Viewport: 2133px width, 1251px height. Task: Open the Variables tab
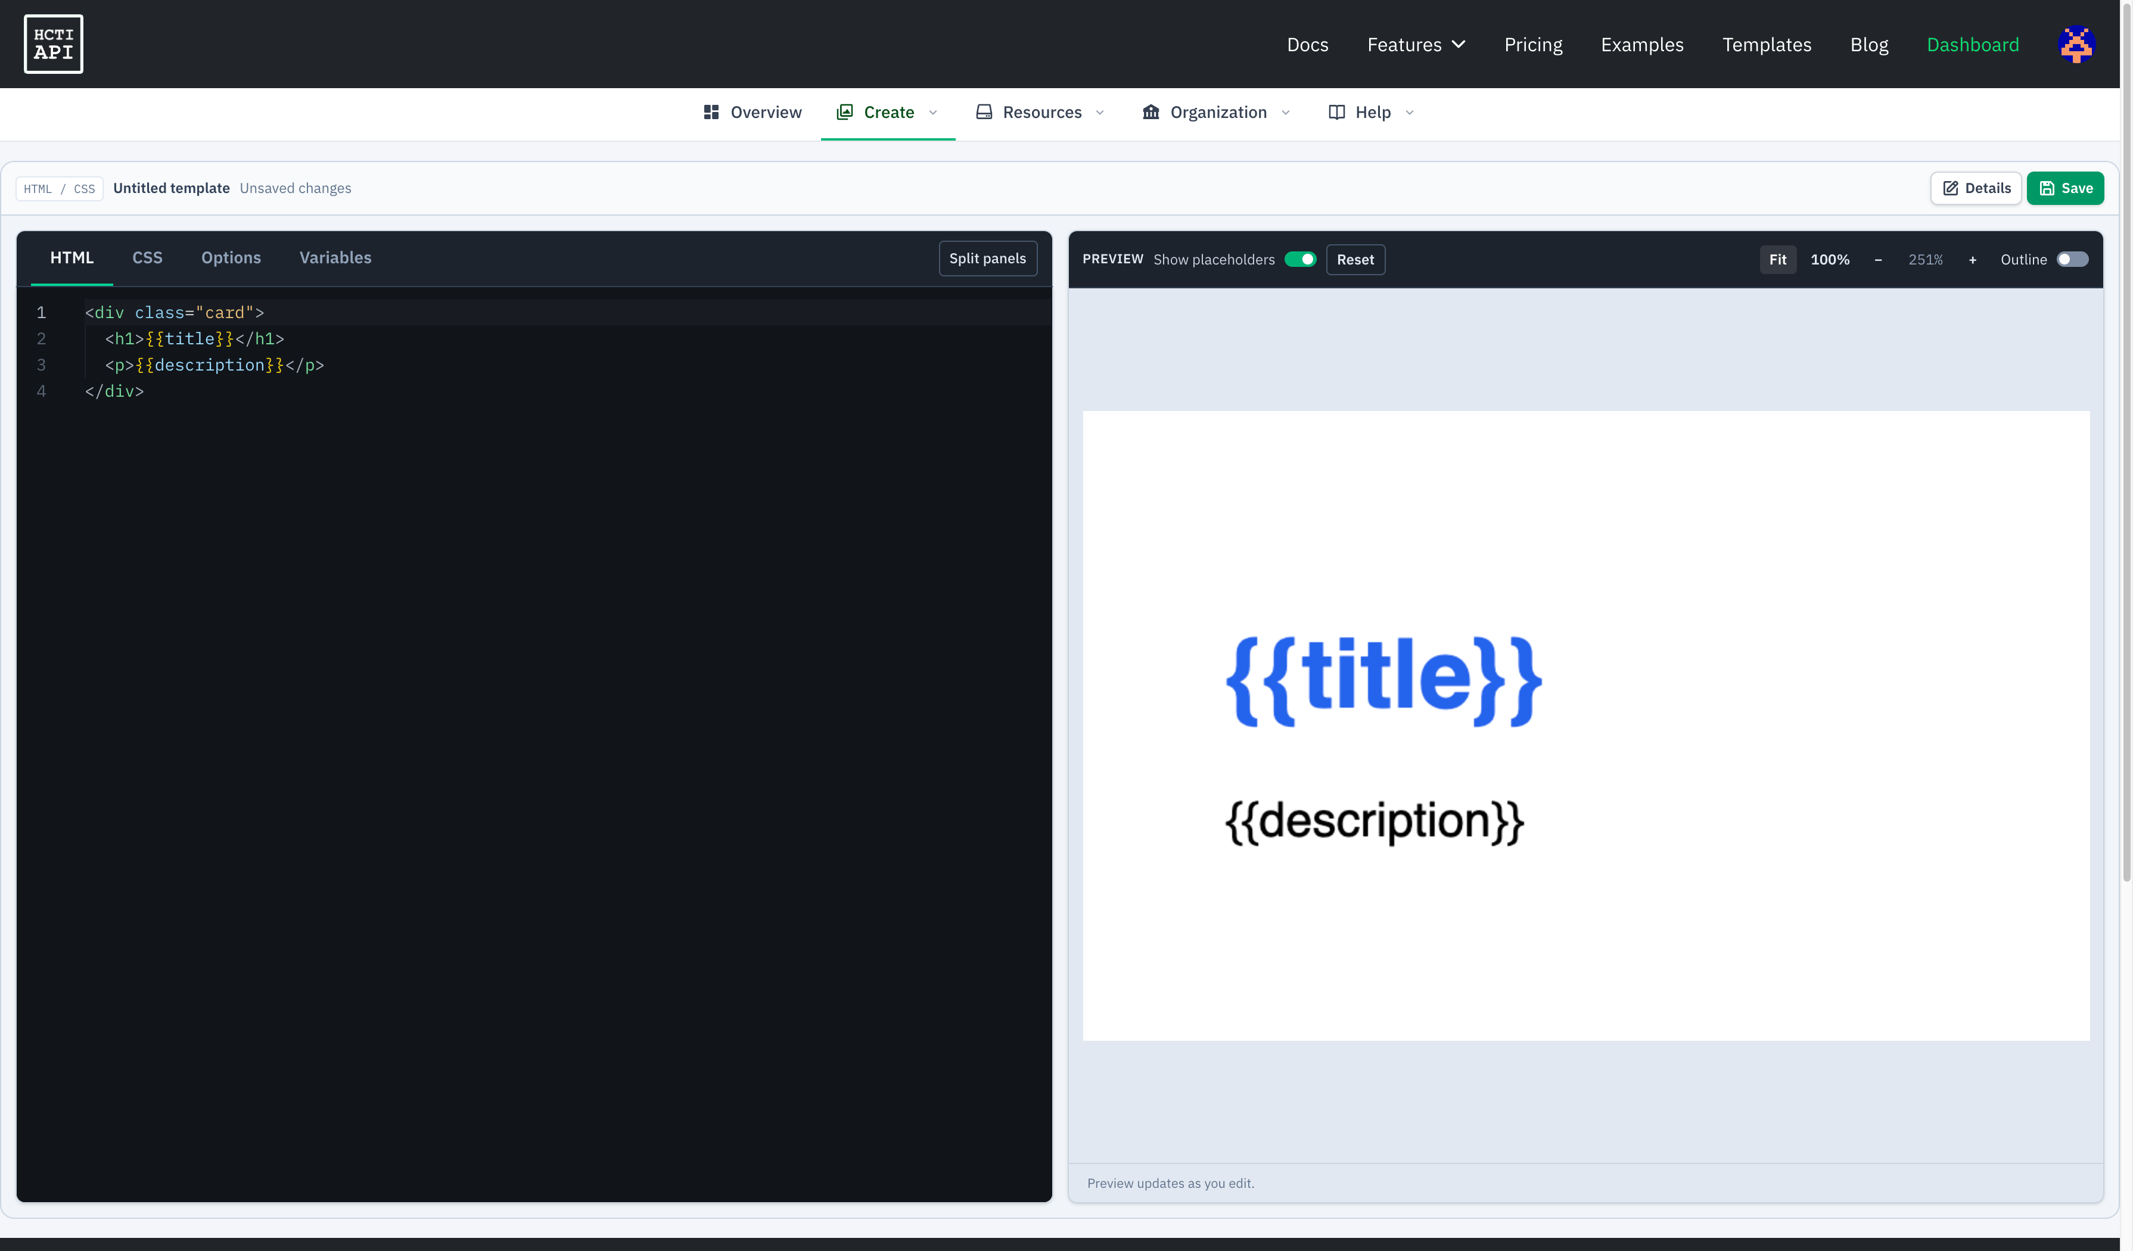pyautogui.click(x=335, y=257)
